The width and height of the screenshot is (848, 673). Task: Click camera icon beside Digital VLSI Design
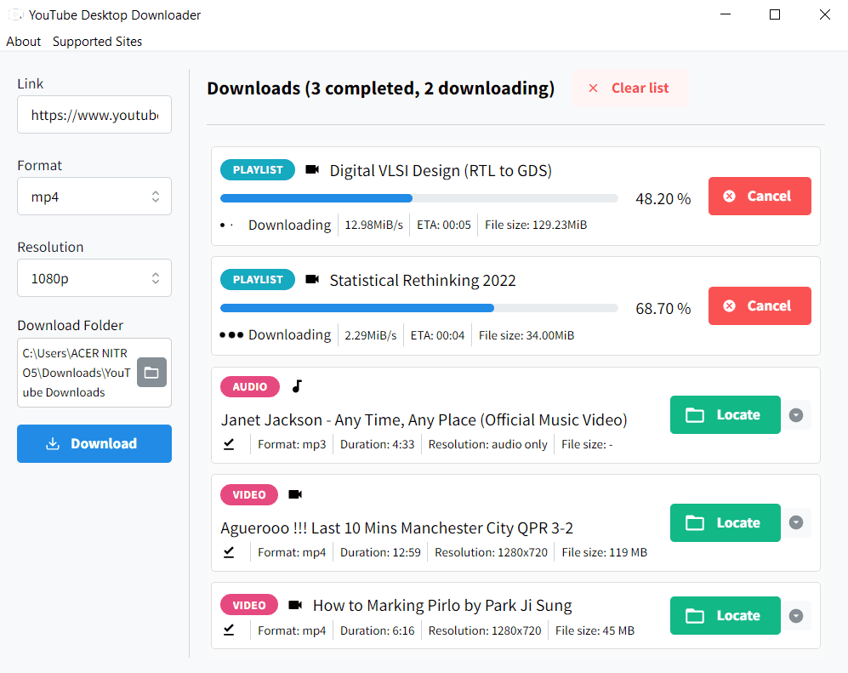coord(312,170)
